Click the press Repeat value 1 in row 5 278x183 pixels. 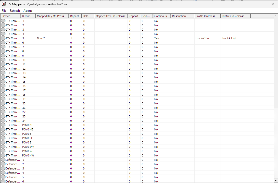[71, 38]
